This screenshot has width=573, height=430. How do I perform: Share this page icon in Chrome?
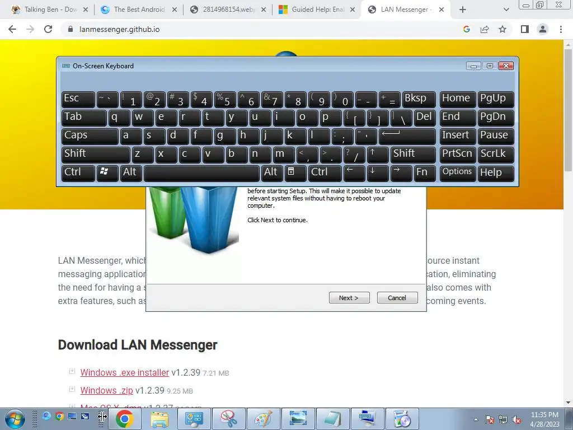click(x=485, y=29)
